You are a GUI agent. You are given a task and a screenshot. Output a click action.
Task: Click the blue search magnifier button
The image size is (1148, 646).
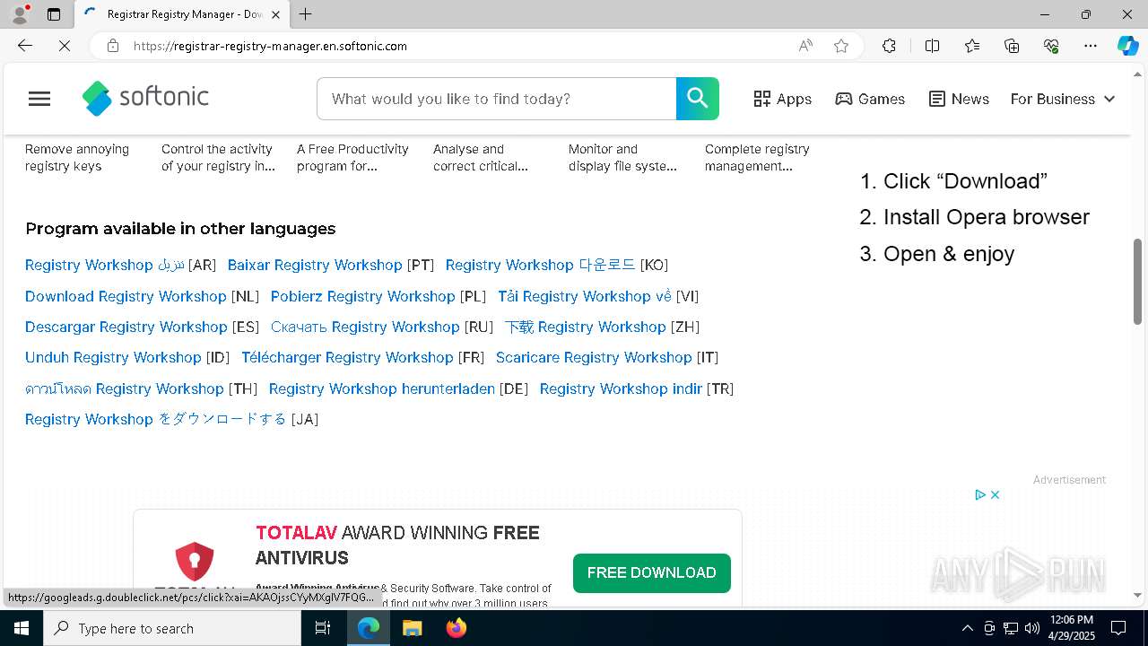tap(698, 99)
